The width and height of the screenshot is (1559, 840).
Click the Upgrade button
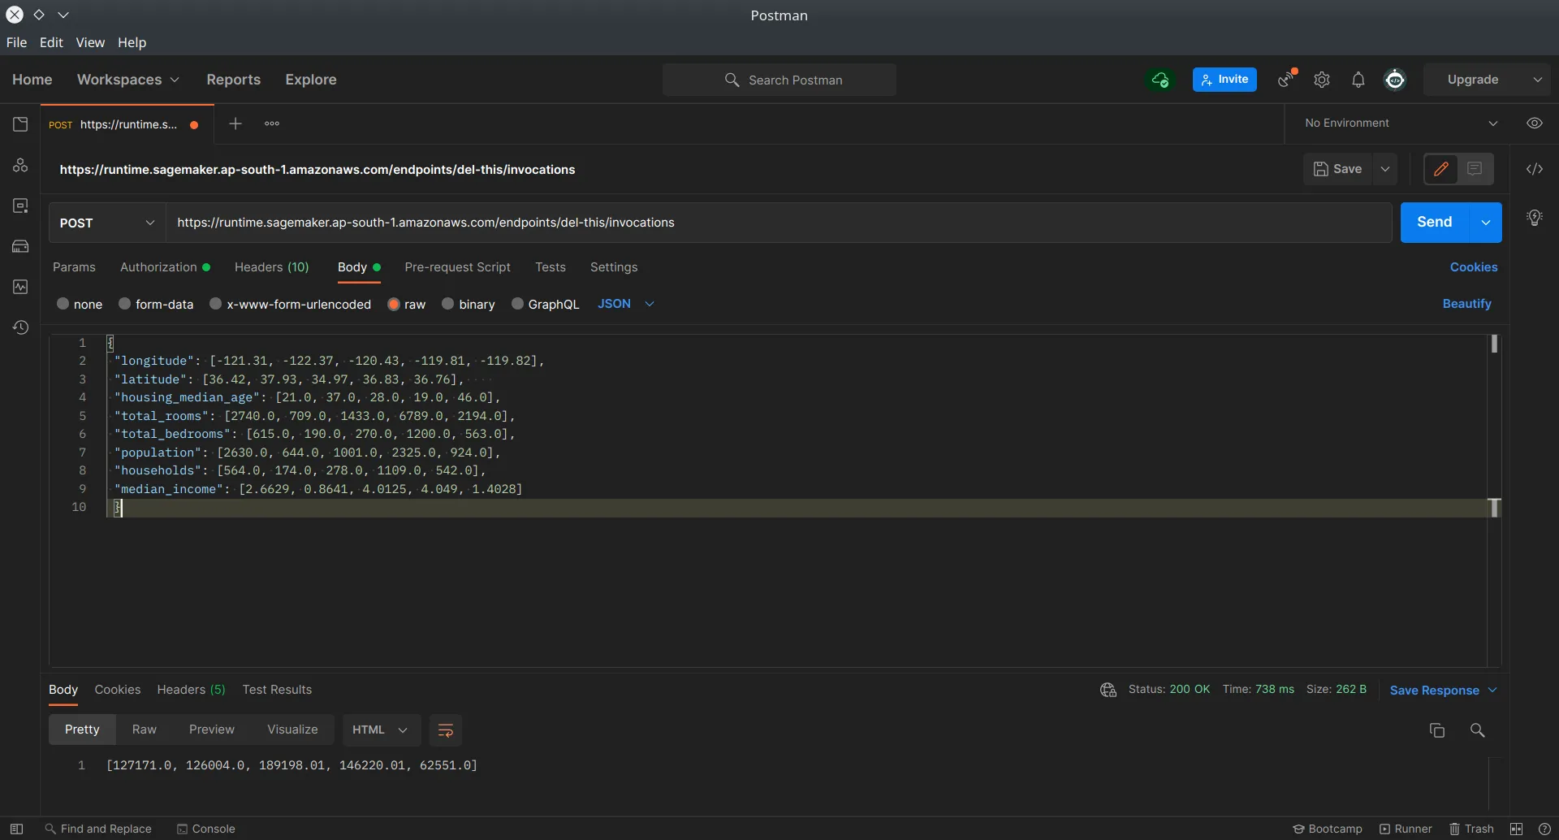coord(1473,80)
